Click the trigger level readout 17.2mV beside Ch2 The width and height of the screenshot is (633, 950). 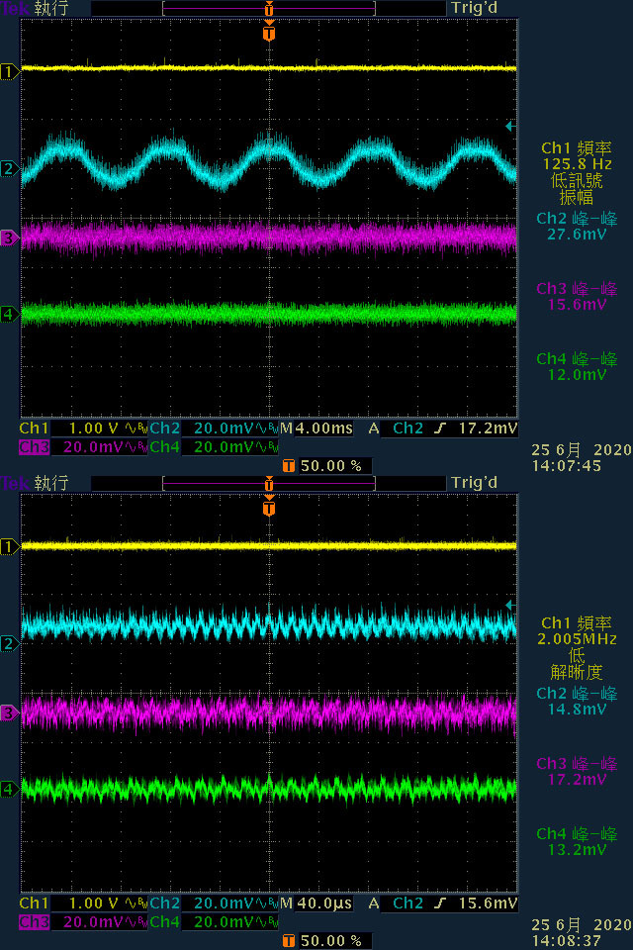488,428
